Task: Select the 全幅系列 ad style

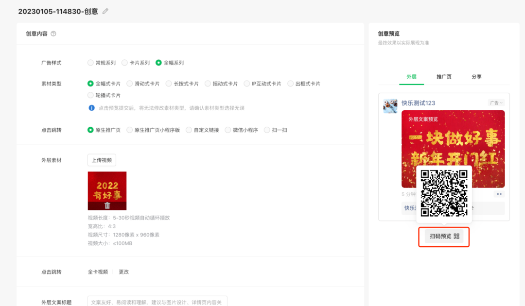Action: tap(170, 63)
